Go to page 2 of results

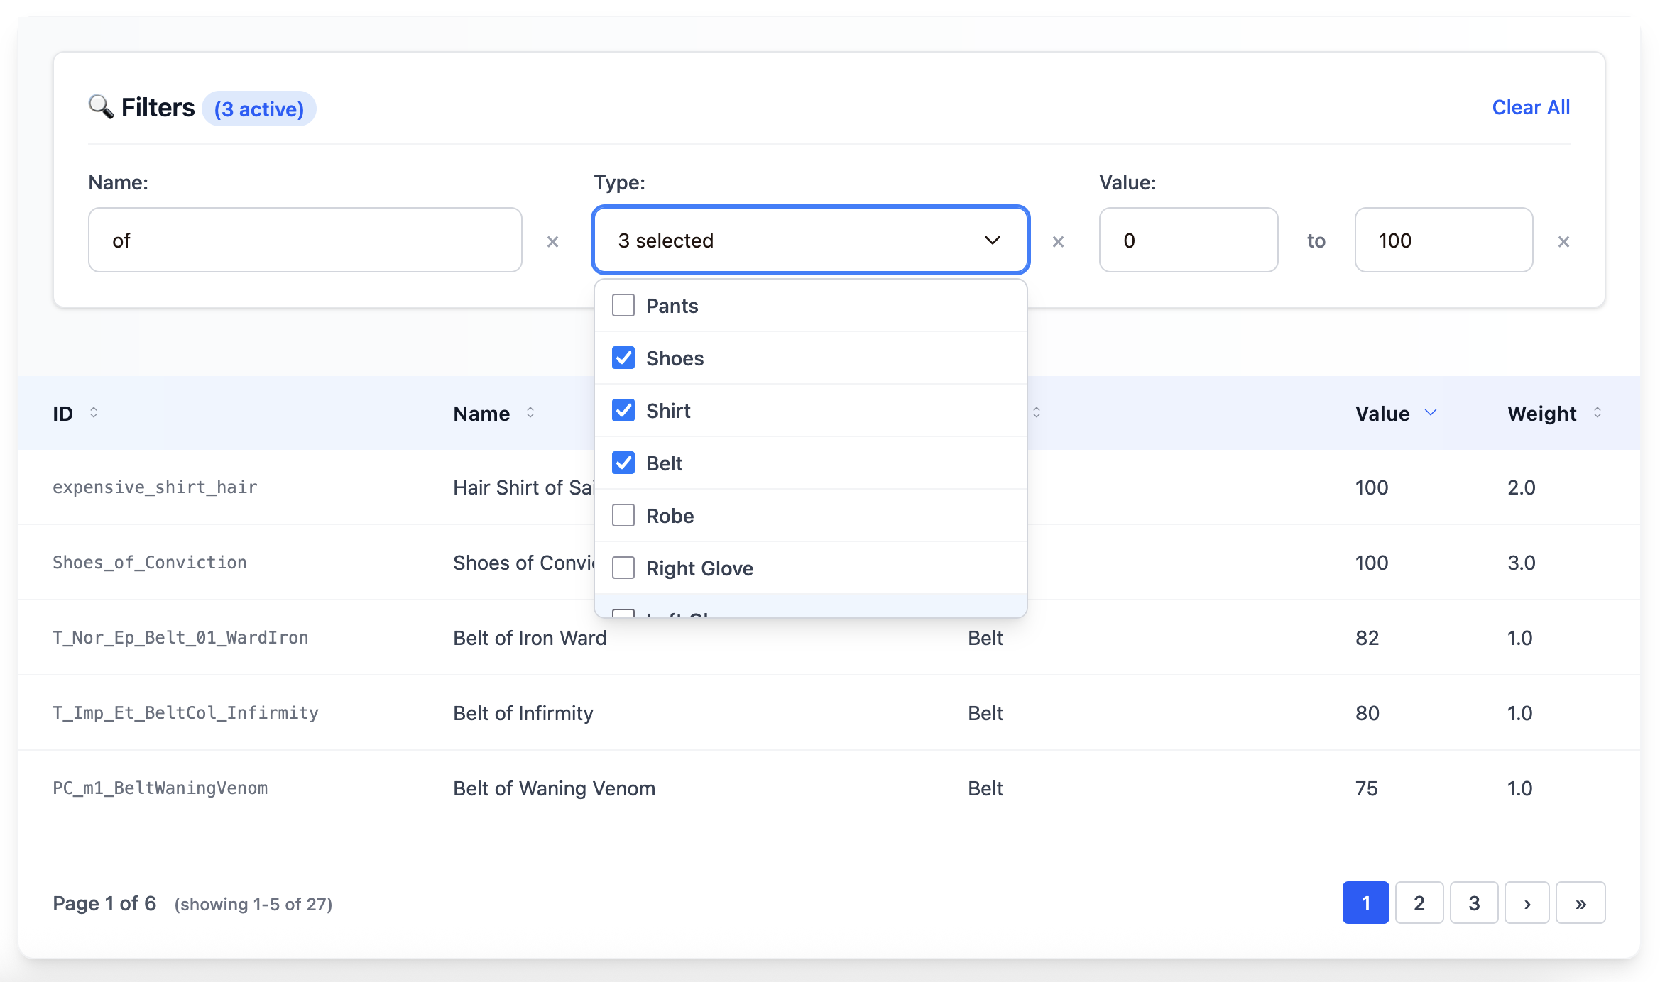1419,903
